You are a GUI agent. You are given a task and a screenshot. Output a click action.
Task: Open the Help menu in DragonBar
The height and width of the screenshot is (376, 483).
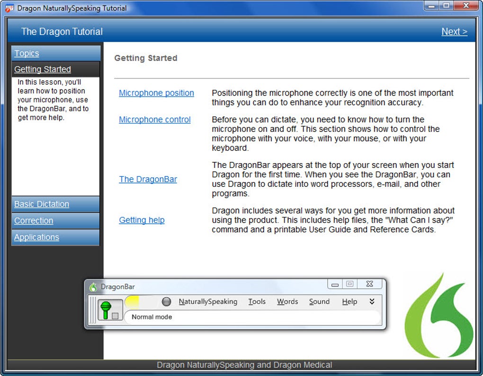tap(349, 302)
